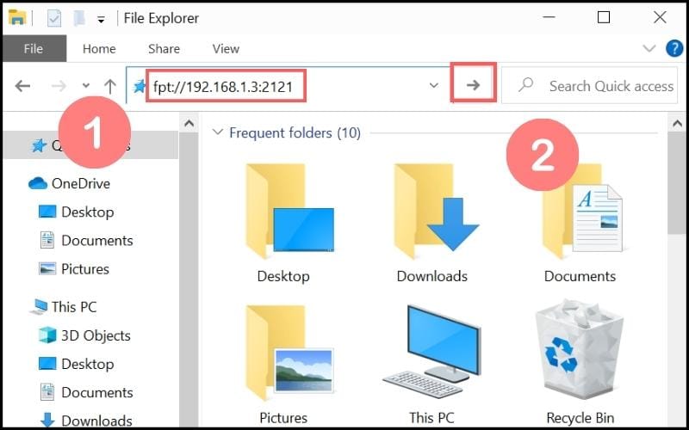The image size is (689, 430).
Task: Click Frequent folders (10) heading
Action: point(295,133)
